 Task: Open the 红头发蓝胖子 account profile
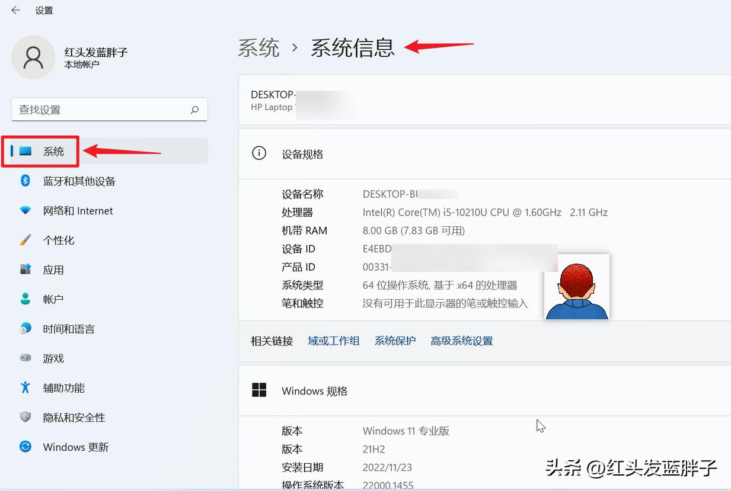pos(72,57)
